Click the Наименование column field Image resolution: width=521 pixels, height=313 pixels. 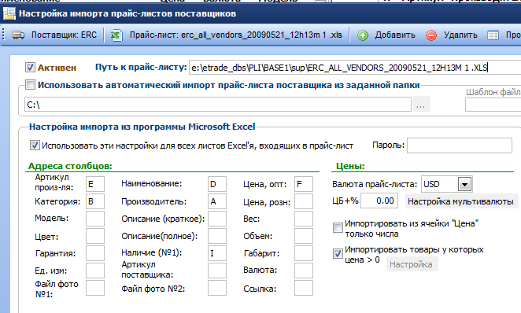[217, 184]
